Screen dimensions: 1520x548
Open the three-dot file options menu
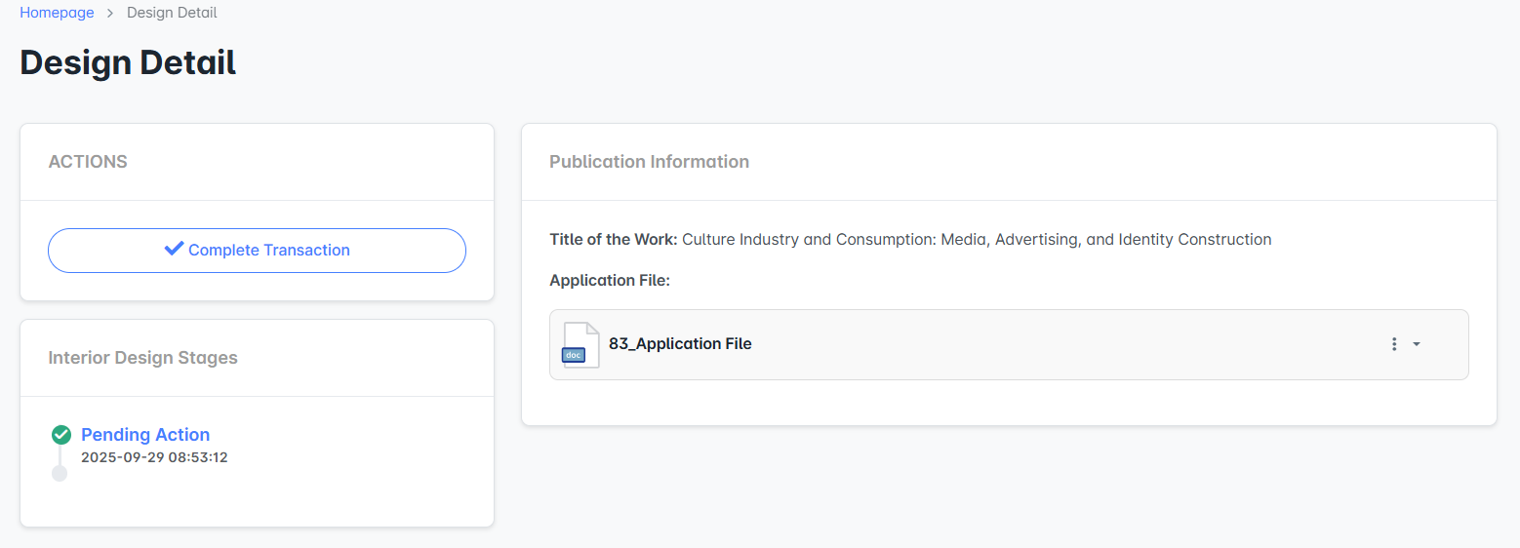coord(1394,344)
